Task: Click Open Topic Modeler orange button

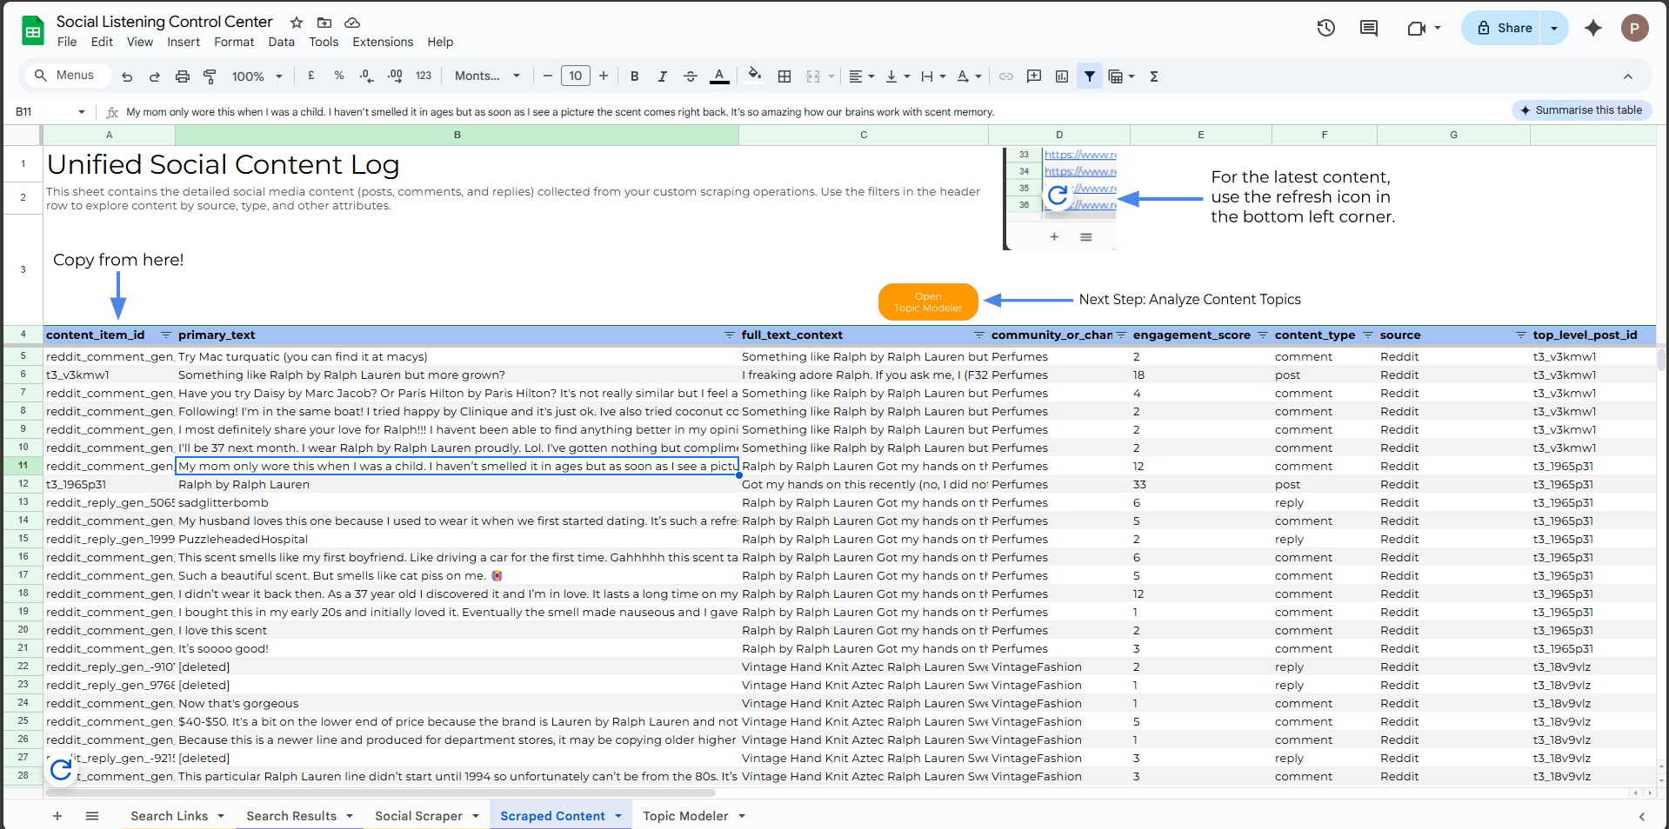Action: [928, 302]
